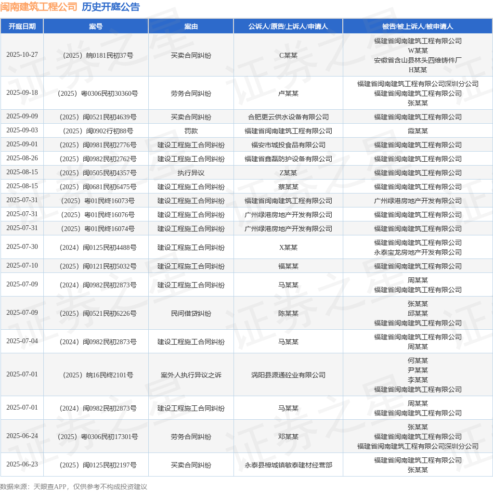Click plaintiff 福建省鑫磊防护设备有限公司
Viewport: 493px width, 491px height.
point(288,159)
